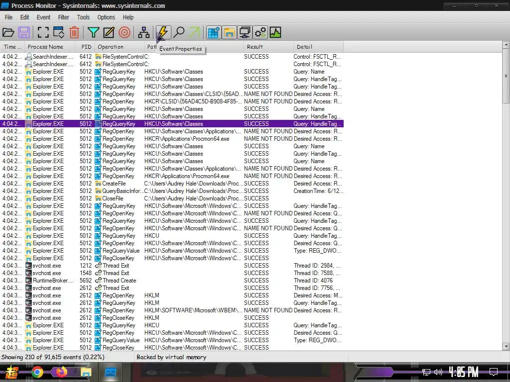Toggle Show Profiling Events icon
The height and width of the screenshot is (382, 510).
click(275, 32)
